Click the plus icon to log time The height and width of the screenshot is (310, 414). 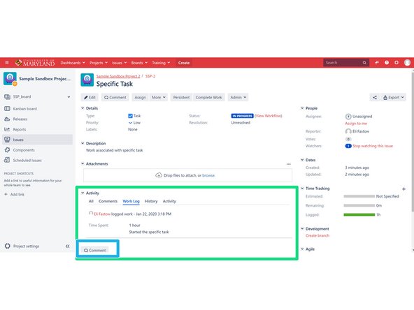point(404,189)
